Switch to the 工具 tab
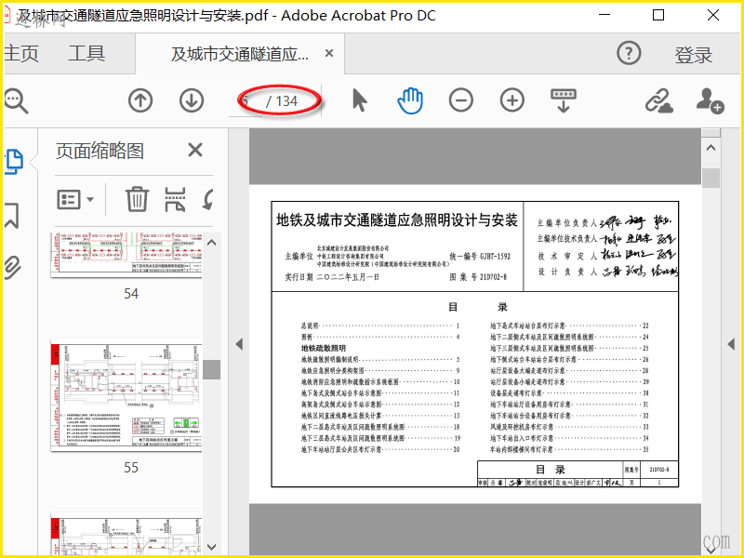This screenshot has height=558, width=744. pyautogui.click(x=86, y=53)
